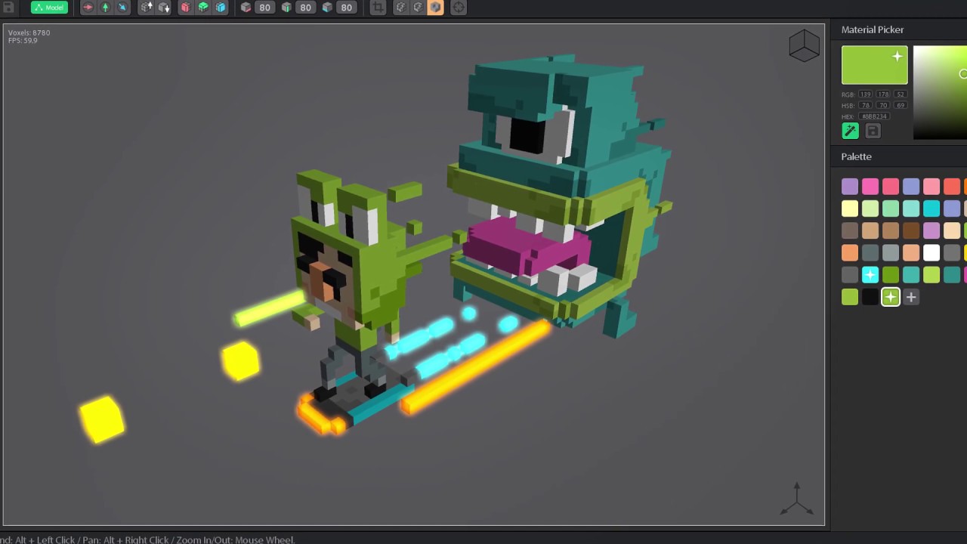The image size is (967, 544).
Task: Toggle the green Y-axis mirror arrow
Action: (x=105, y=8)
